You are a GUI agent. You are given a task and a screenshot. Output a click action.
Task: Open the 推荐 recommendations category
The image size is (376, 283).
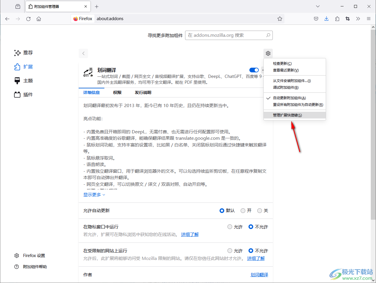[x=23, y=53]
